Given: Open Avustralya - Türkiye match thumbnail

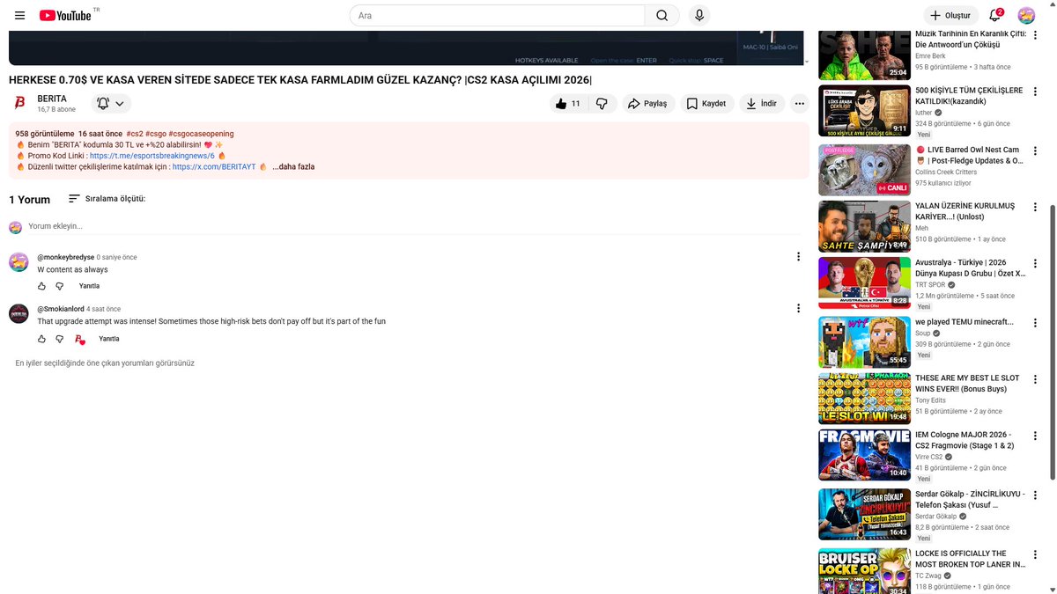Looking at the screenshot, I should coord(864,282).
